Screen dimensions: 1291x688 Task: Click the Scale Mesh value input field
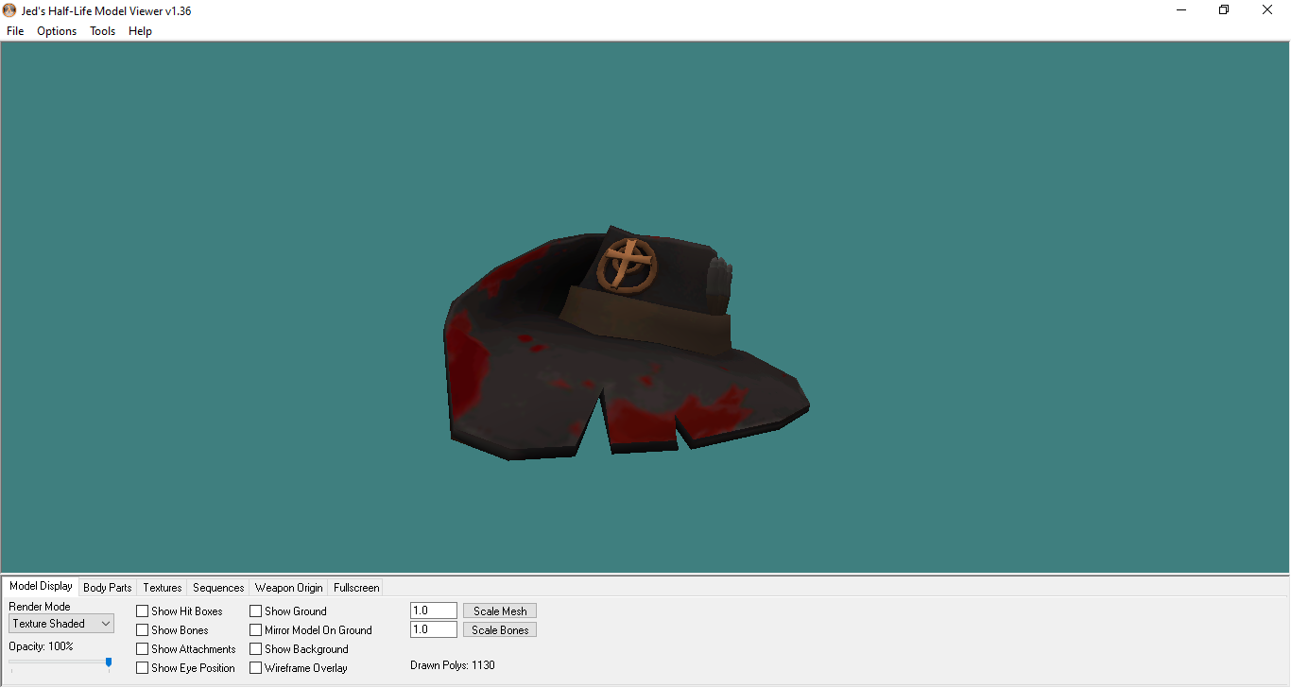434,611
